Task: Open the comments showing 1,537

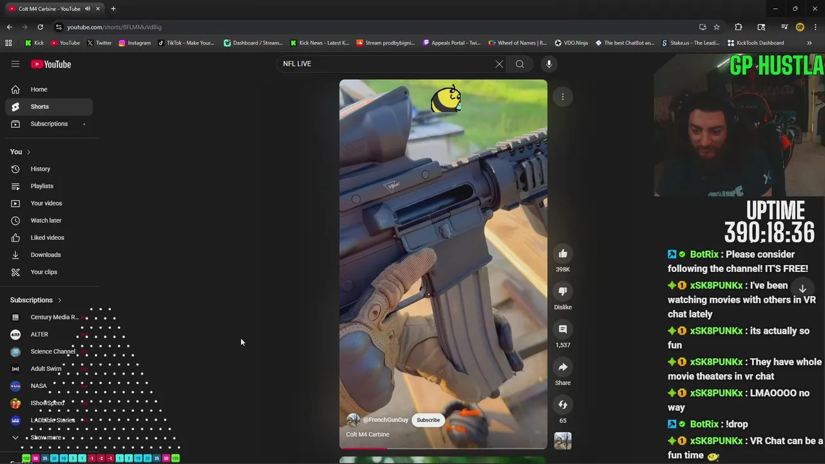Action: [563, 329]
